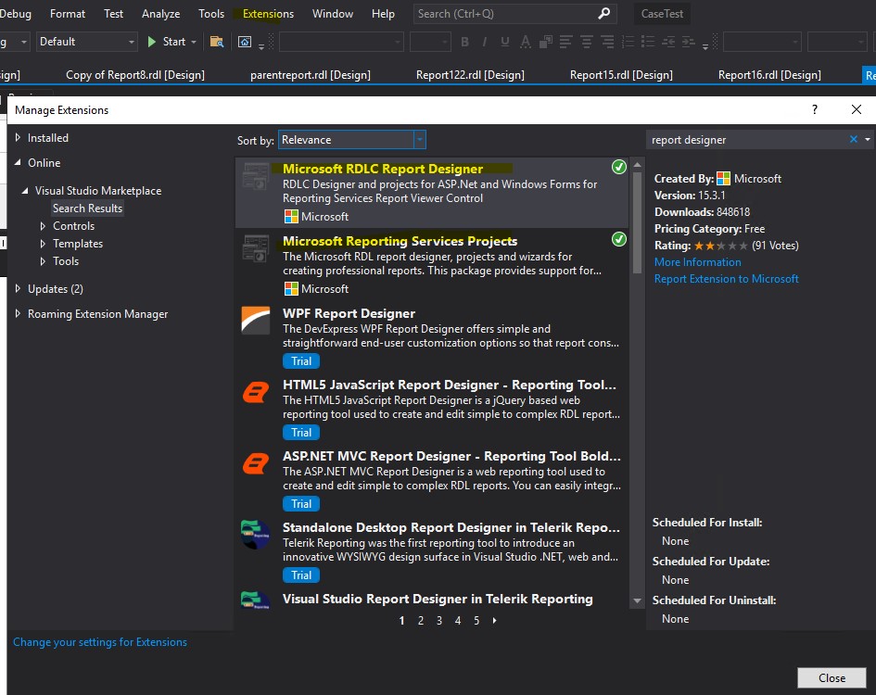Open Change your settings for Extensions link
The image size is (876, 695).
(x=100, y=642)
